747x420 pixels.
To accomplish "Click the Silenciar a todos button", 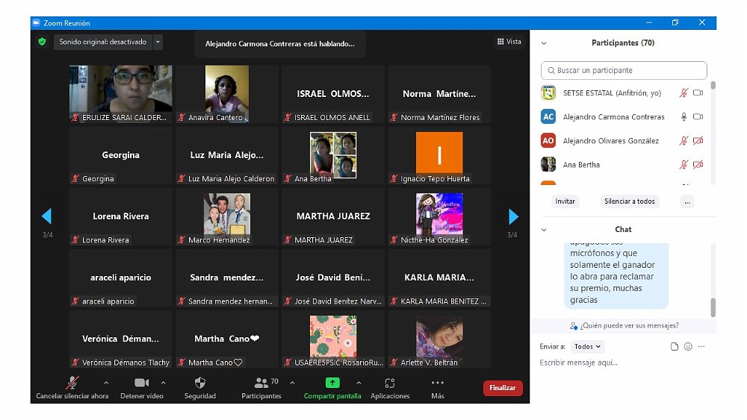I will (x=629, y=201).
